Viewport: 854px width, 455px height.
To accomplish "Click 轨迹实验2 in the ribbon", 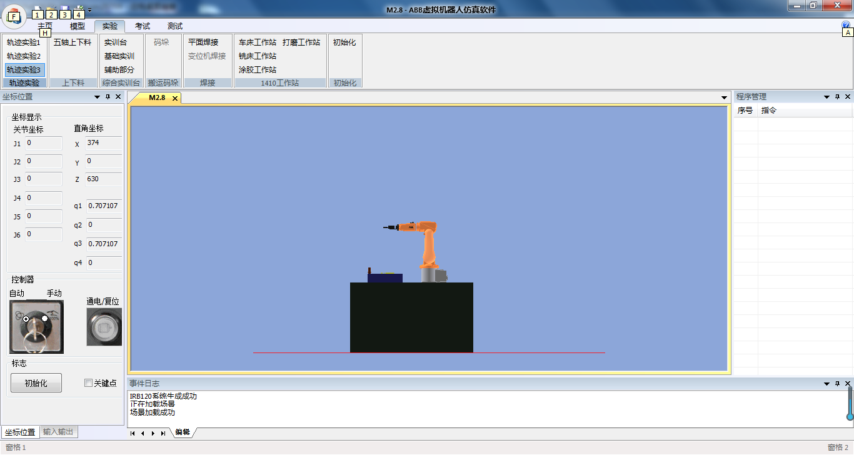I will (x=24, y=56).
